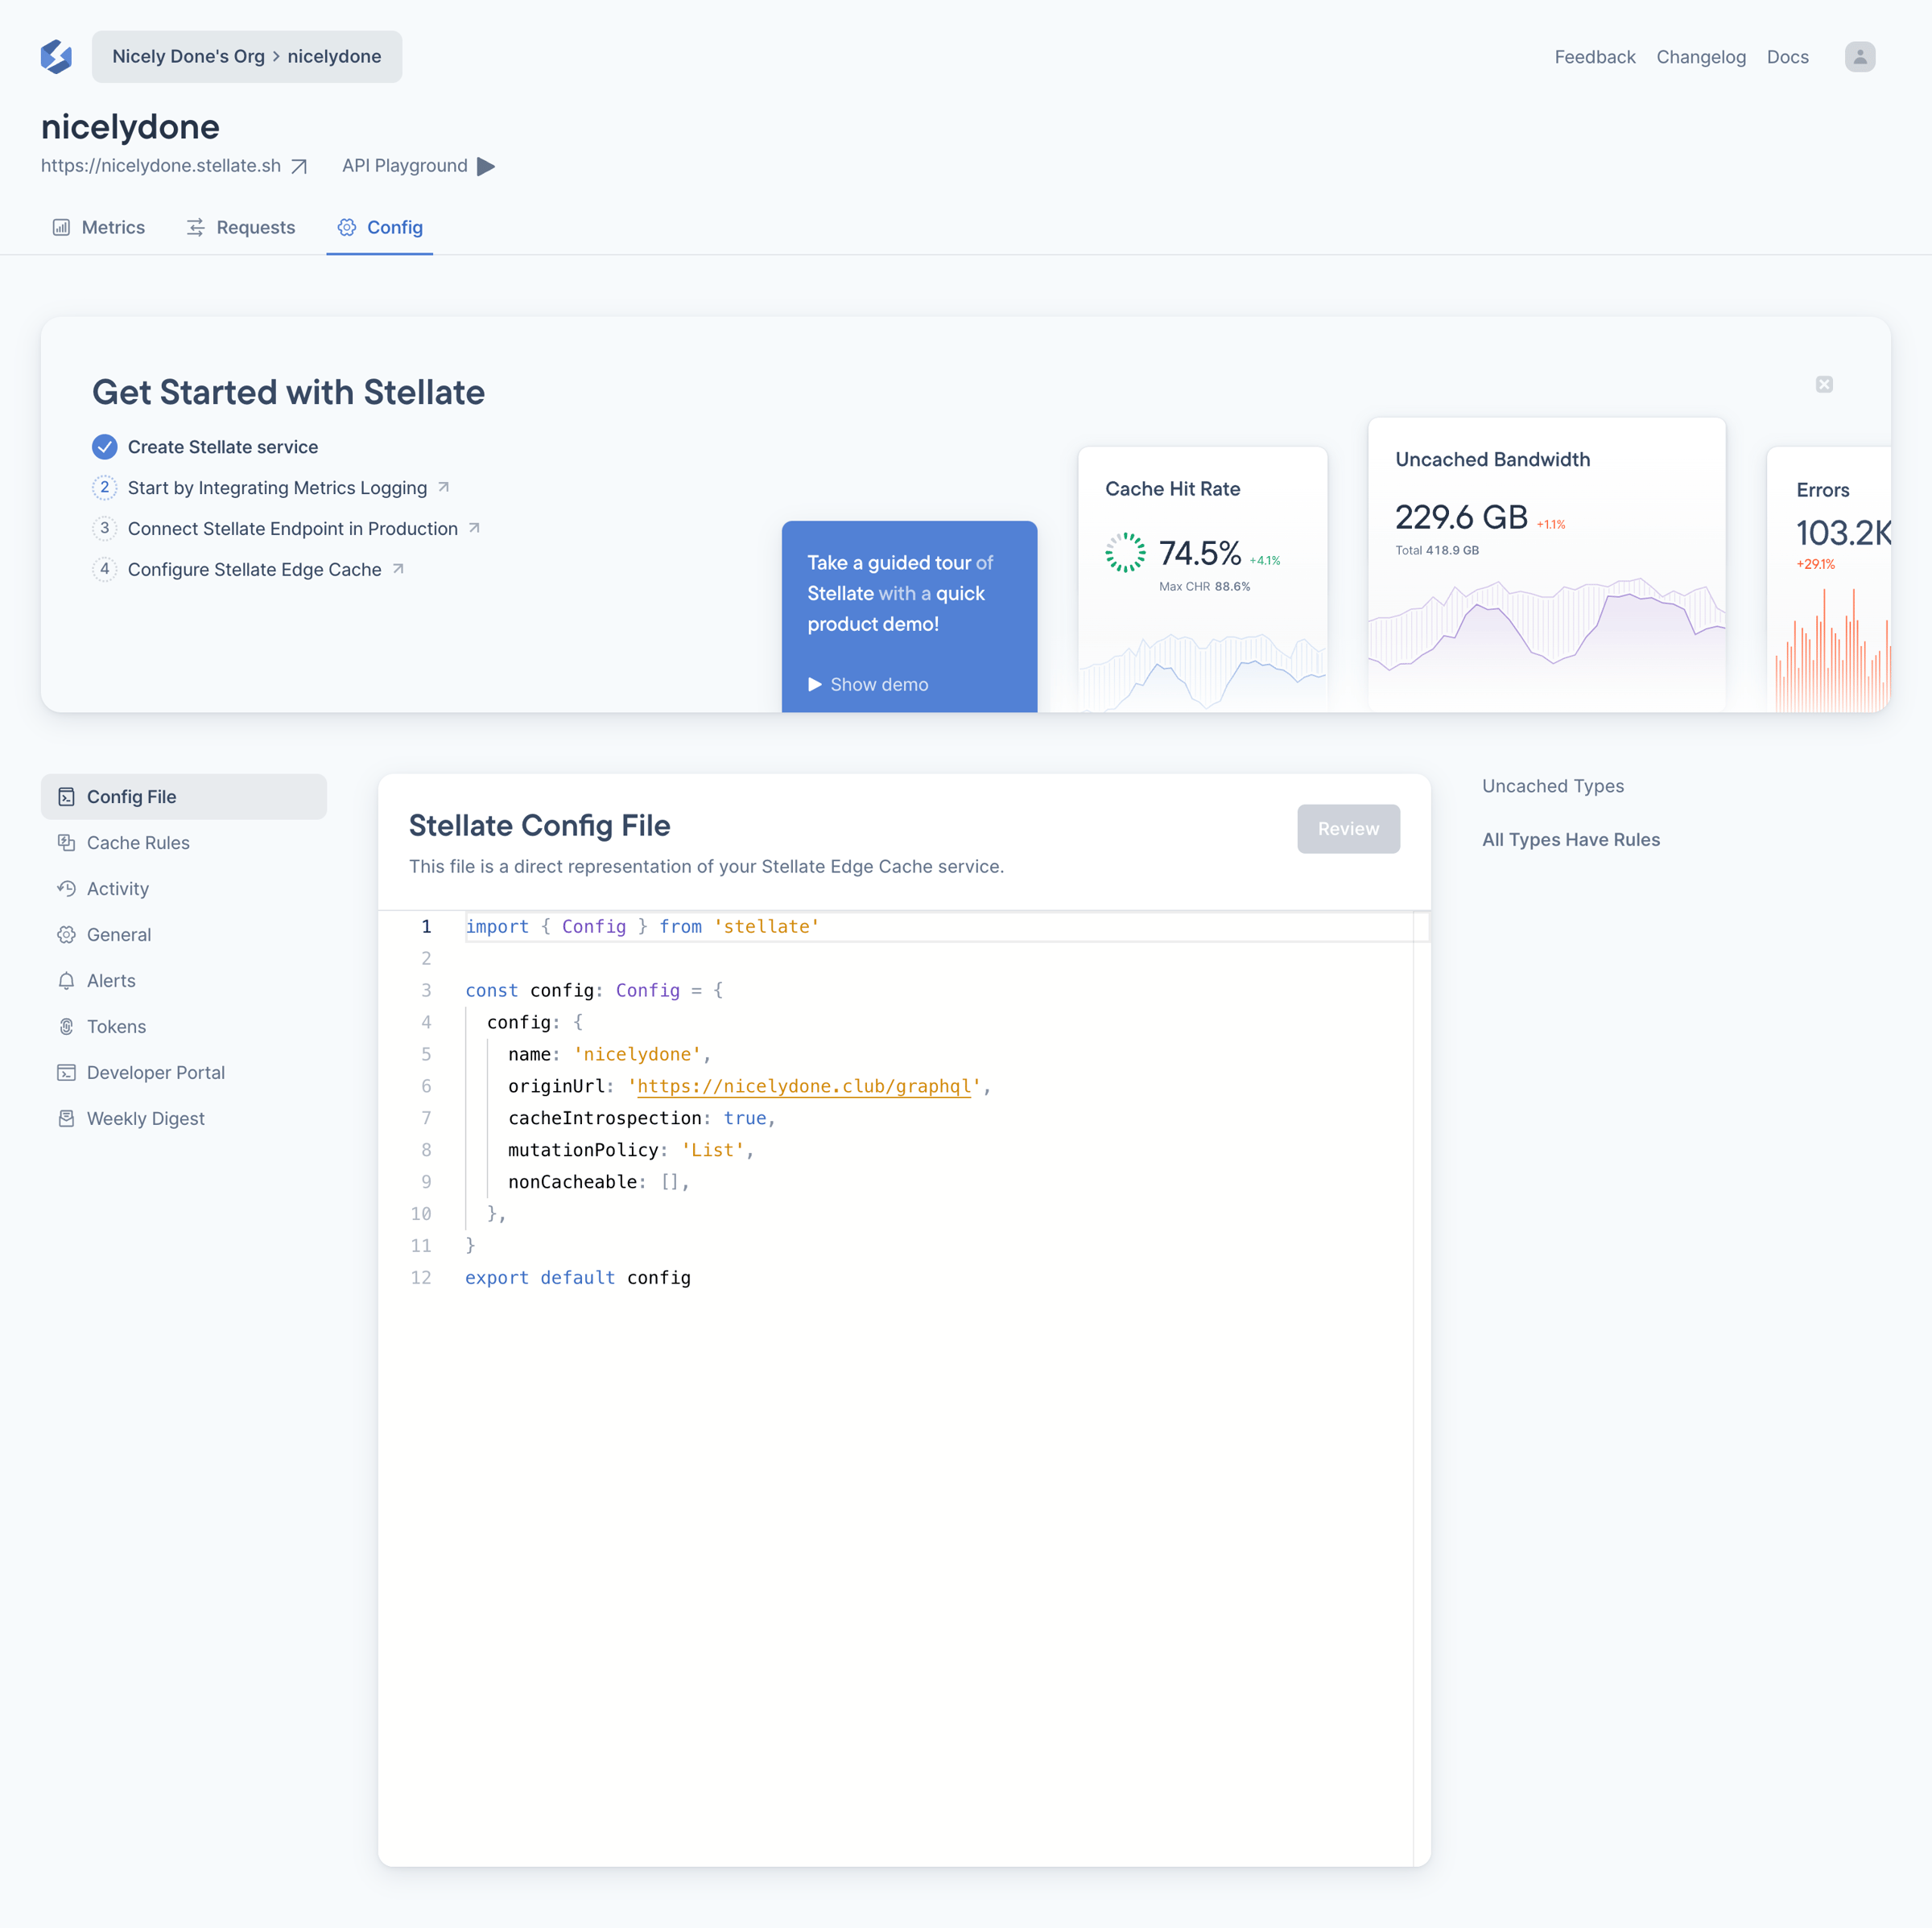Open Config File in sidebar
Image resolution: width=1932 pixels, height=1928 pixels.
pyautogui.click(x=184, y=797)
